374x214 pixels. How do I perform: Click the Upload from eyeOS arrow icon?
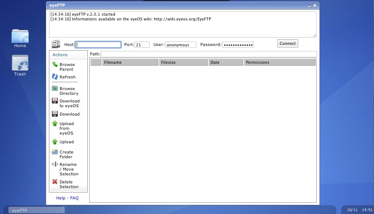[55, 124]
